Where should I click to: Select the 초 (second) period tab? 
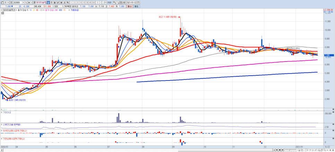(65, 2)
